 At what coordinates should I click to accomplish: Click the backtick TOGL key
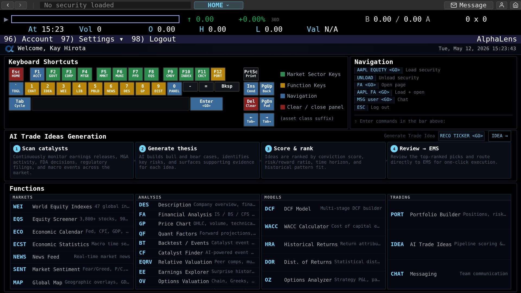click(x=16, y=88)
